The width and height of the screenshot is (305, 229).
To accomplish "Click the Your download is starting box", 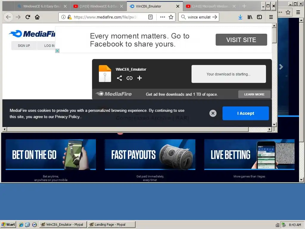I will 228,74.
